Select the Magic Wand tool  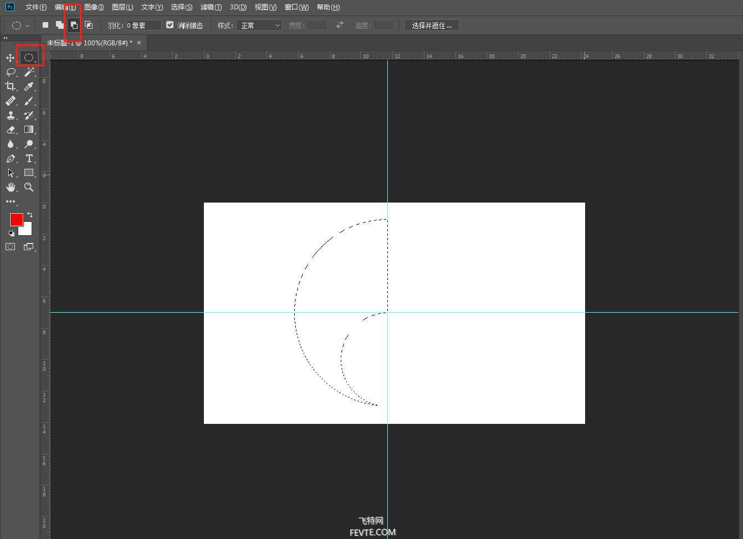[x=29, y=72]
